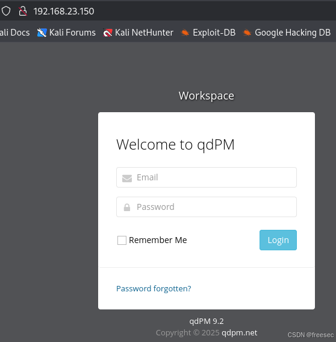This screenshot has width=336, height=342.
Task: Open the Kali Forums bookmark
Action: (x=66, y=33)
